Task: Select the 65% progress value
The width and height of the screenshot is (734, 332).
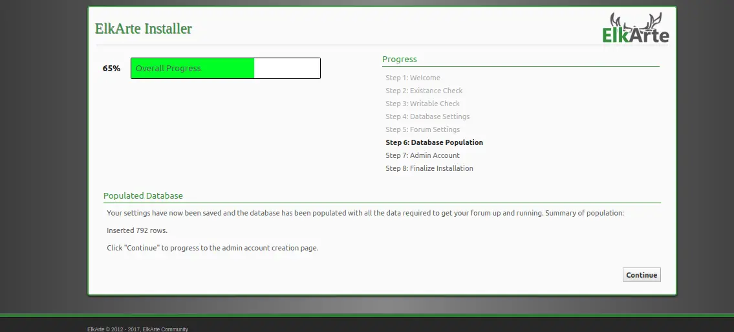Action: (x=111, y=69)
